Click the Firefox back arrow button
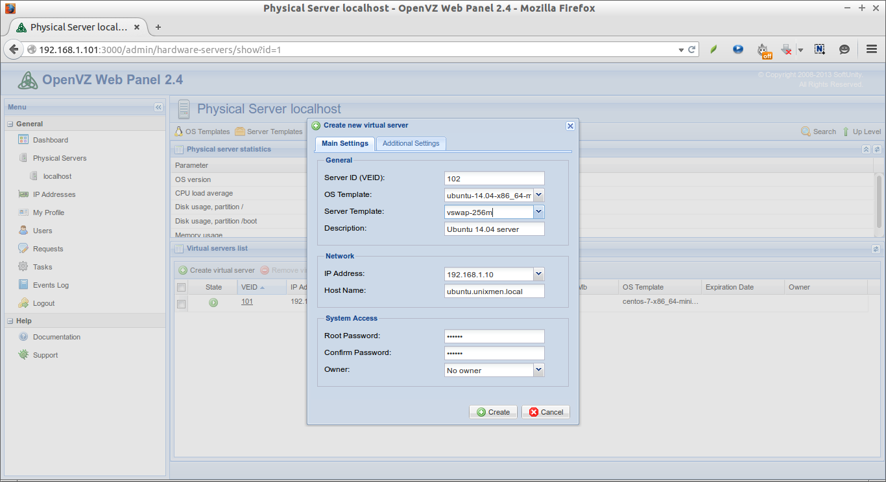 (14, 49)
